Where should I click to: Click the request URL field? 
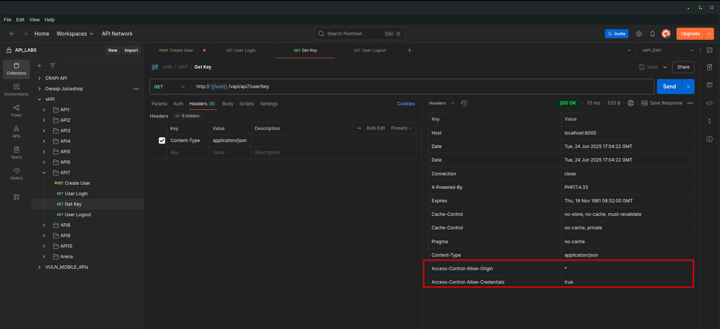[x=423, y=87]
